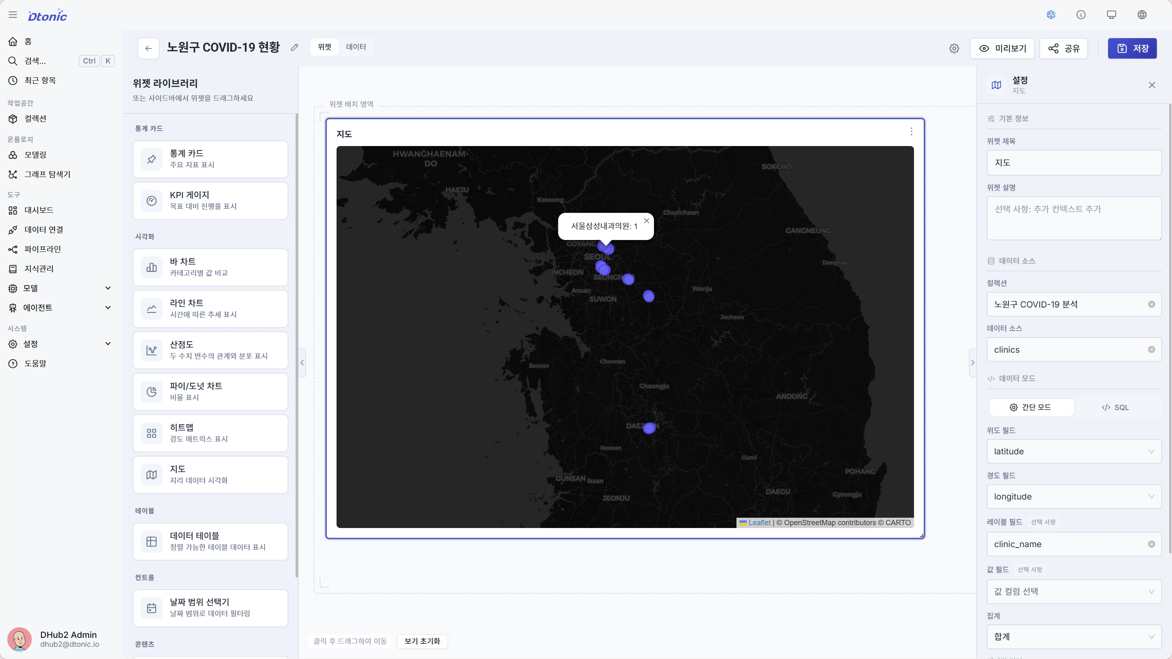Image resolution: width=1172 pixels, height=659 pixels.
Task: Open the 집계 합계 aggregation dropdown
Action: 1074,636
